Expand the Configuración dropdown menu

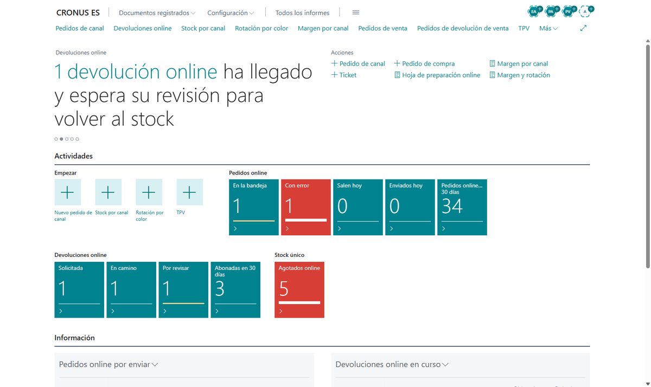pyautogui.click(x=231, y=12)
